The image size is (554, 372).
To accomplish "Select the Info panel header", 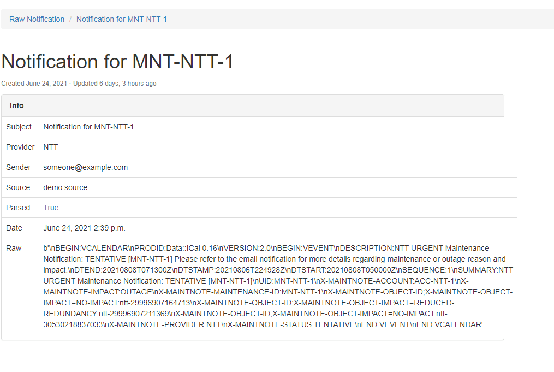I will pyautogui.click(x=253, y=105).
